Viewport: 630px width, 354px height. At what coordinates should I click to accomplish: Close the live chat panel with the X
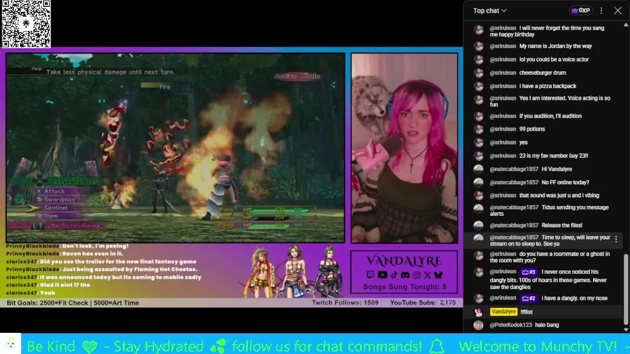click(618, 10)
